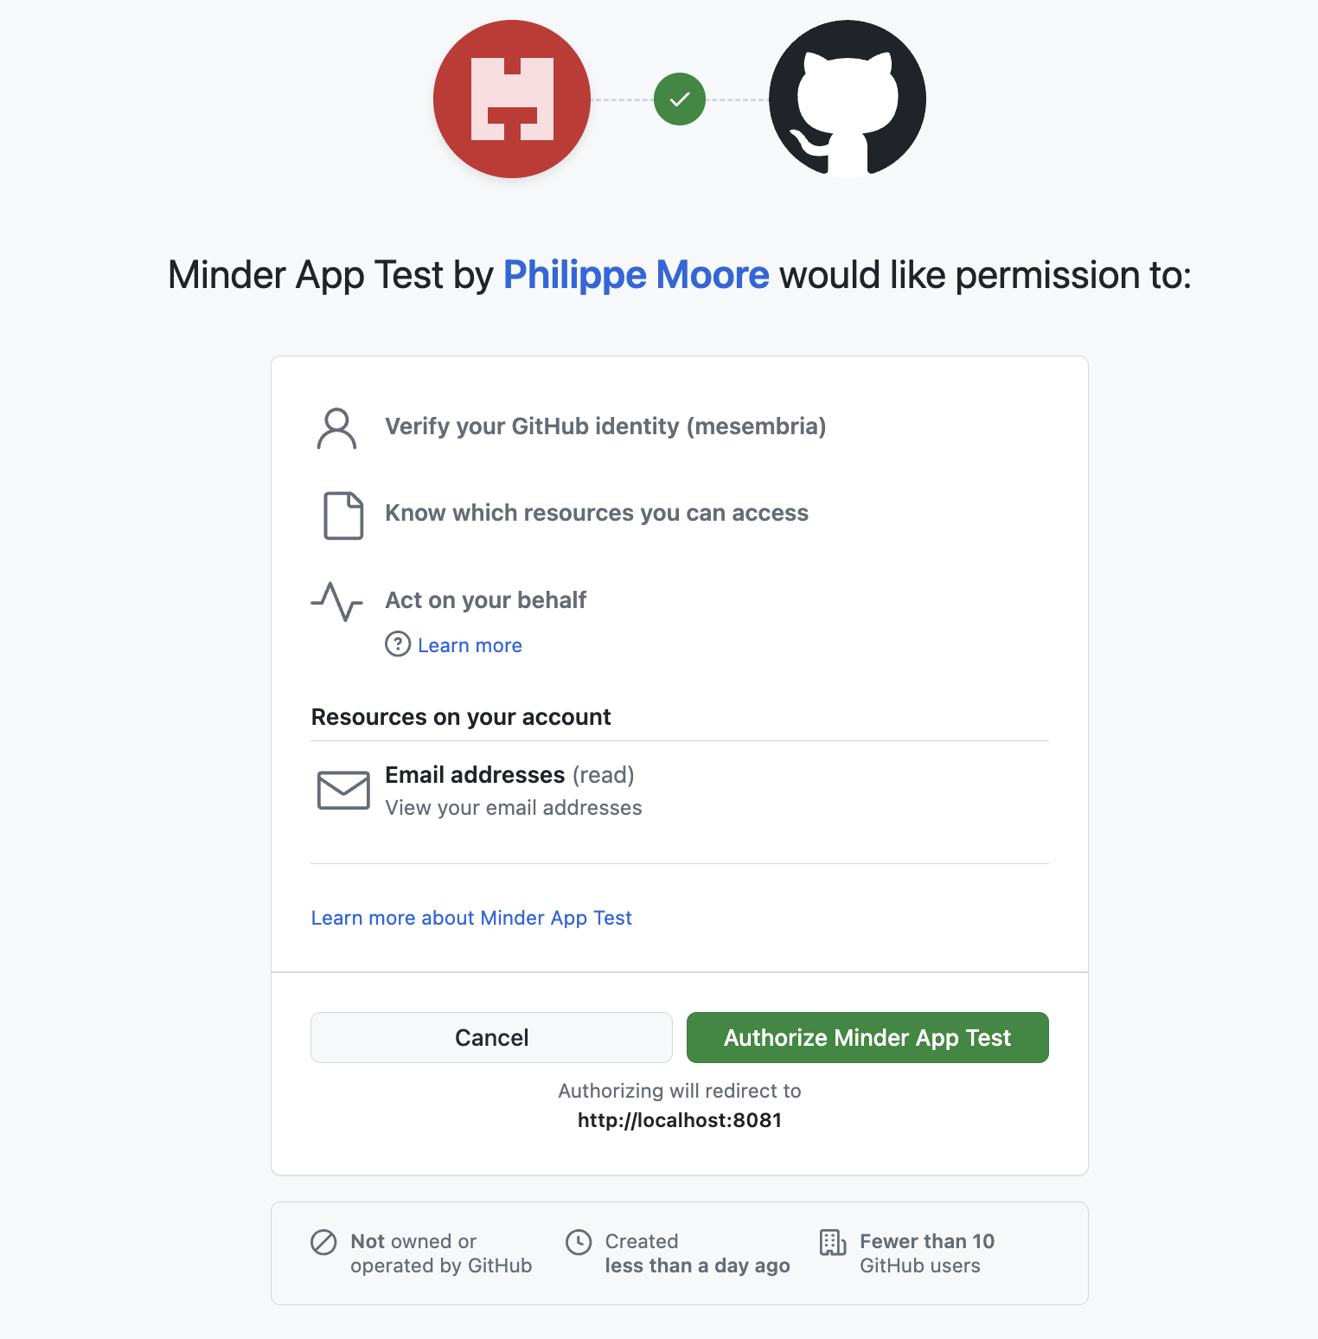Click the question mark circle before Learn more
Viewport: 1318px width, 1339px height.
click(x=397, y=644)
